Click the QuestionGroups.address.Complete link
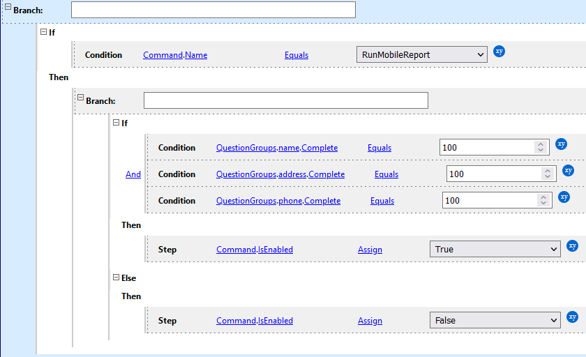The height and width of the screenshot is (357, 586). point(280,174)
